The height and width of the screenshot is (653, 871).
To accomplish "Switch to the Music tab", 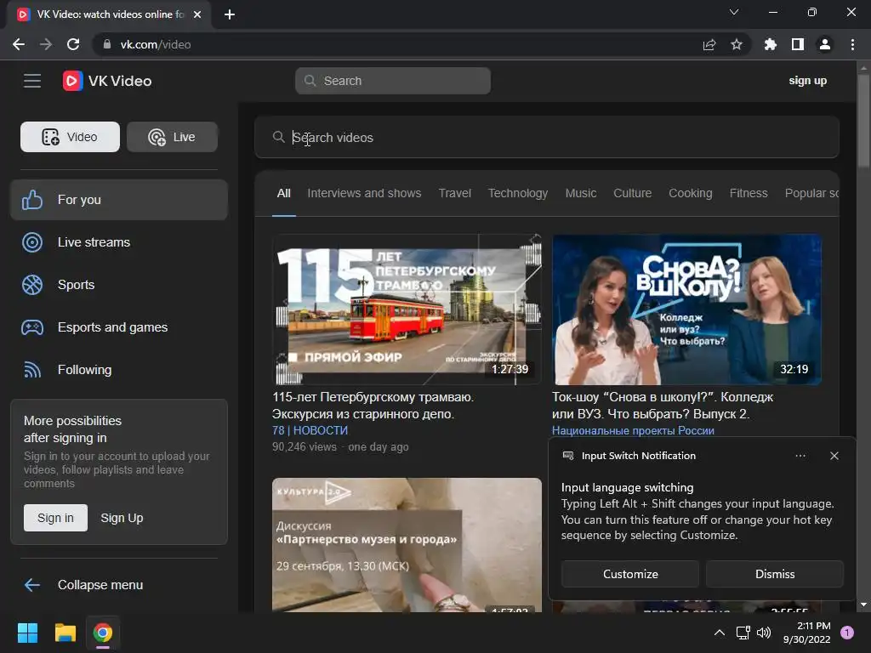I will click(580, 193).
